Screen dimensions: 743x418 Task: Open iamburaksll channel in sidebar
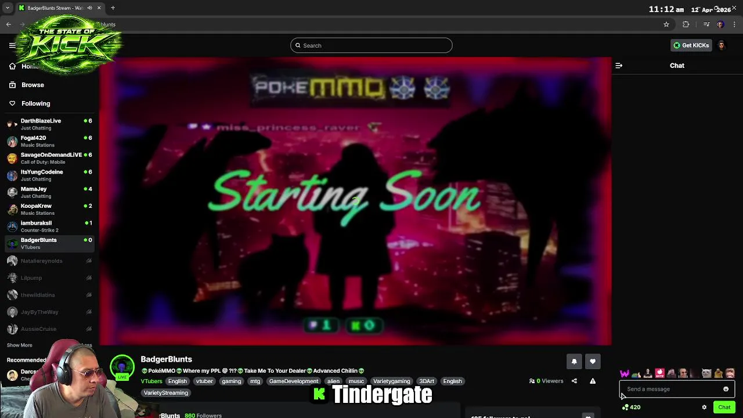click(49, 226)
